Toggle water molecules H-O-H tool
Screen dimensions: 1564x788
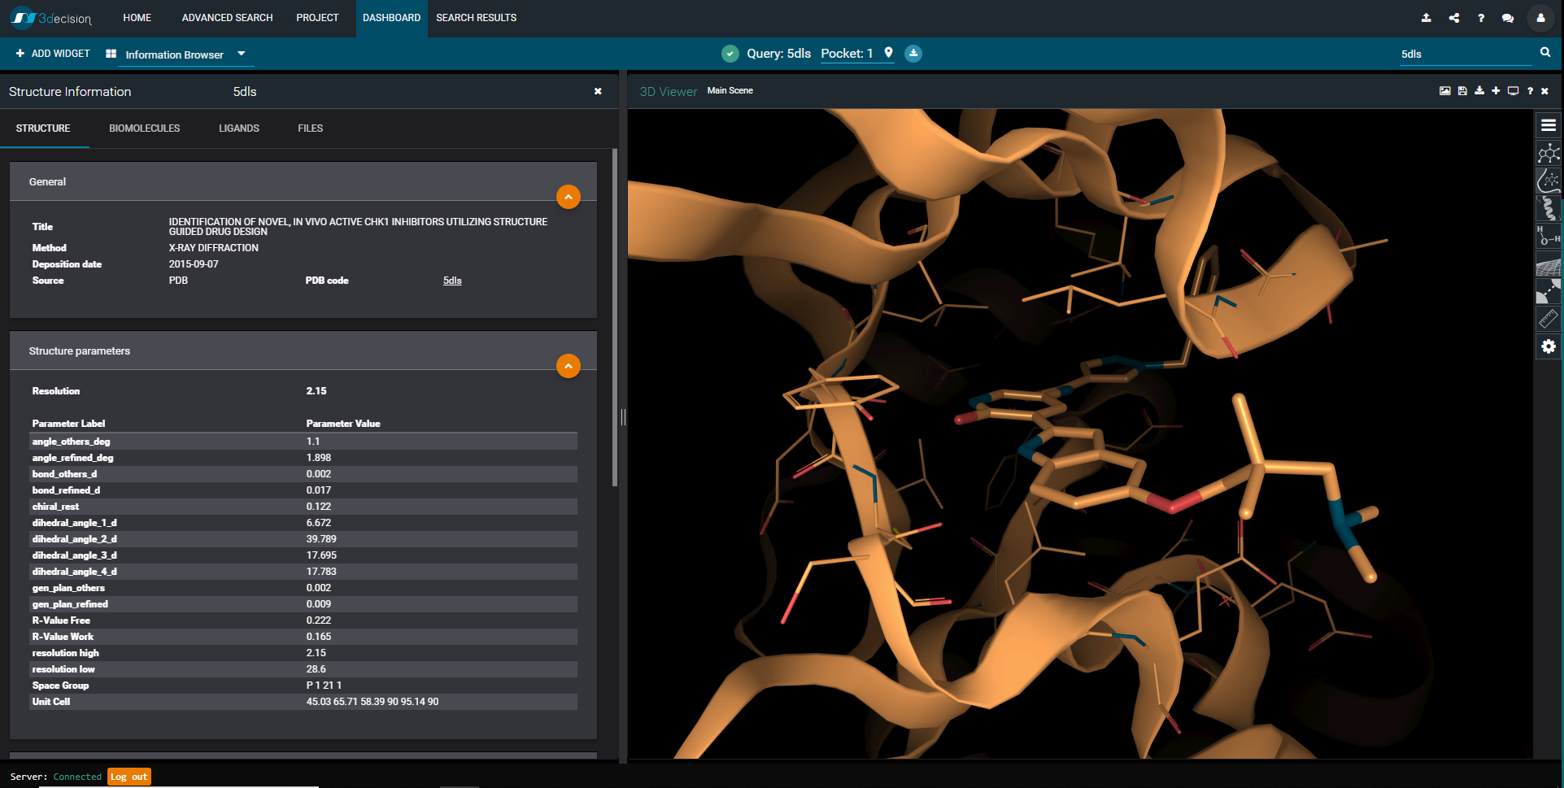coord(1548,236)
